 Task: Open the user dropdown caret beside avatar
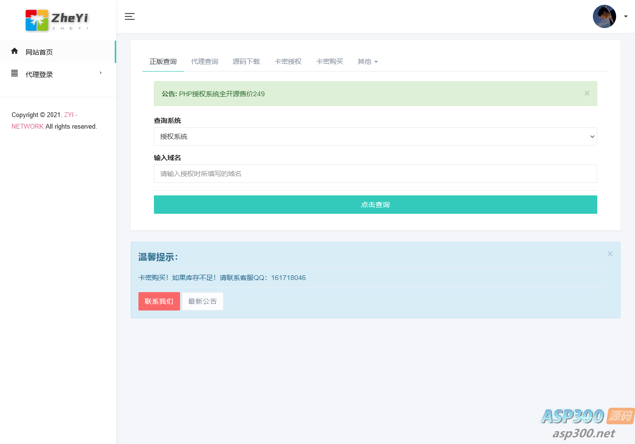[625, 16]
